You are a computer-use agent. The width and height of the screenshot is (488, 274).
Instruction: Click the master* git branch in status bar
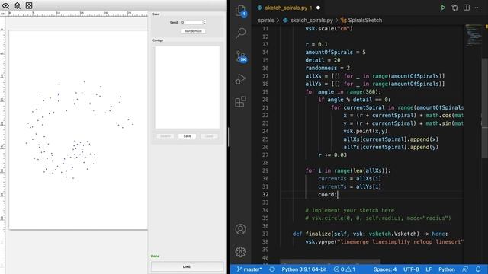click(x=249, y=269)
